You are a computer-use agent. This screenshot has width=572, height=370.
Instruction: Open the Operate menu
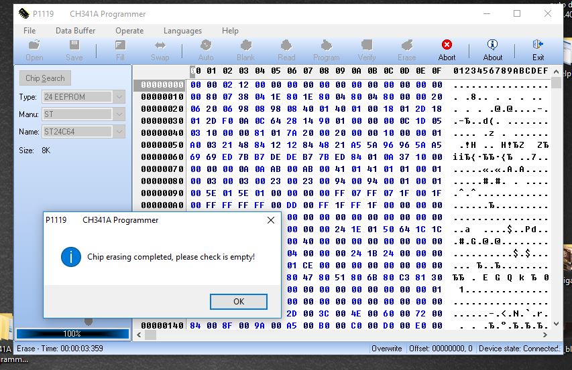coord(129,31)
